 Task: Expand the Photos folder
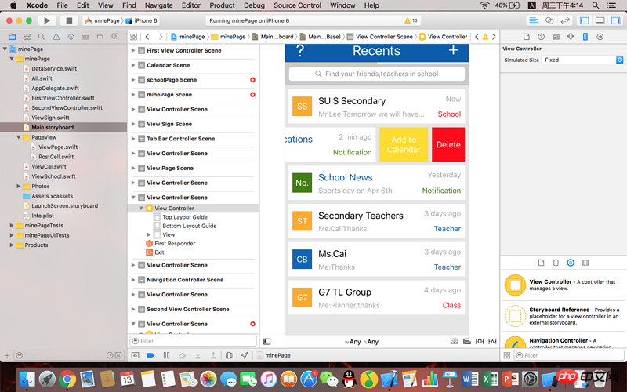click(x=18, y=186)
